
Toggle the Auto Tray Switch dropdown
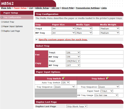point(65,82)
